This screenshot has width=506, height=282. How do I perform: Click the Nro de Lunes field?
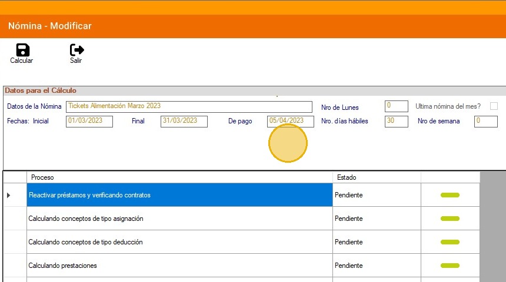(x=396, y=106)
